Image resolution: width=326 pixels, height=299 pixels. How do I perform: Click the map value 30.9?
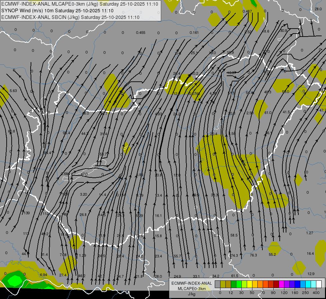pos(284,31)
